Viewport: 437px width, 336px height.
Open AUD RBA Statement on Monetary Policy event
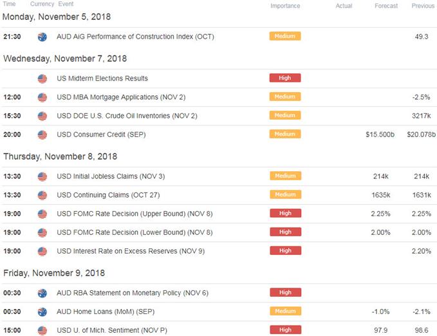(x=133, y=293)
